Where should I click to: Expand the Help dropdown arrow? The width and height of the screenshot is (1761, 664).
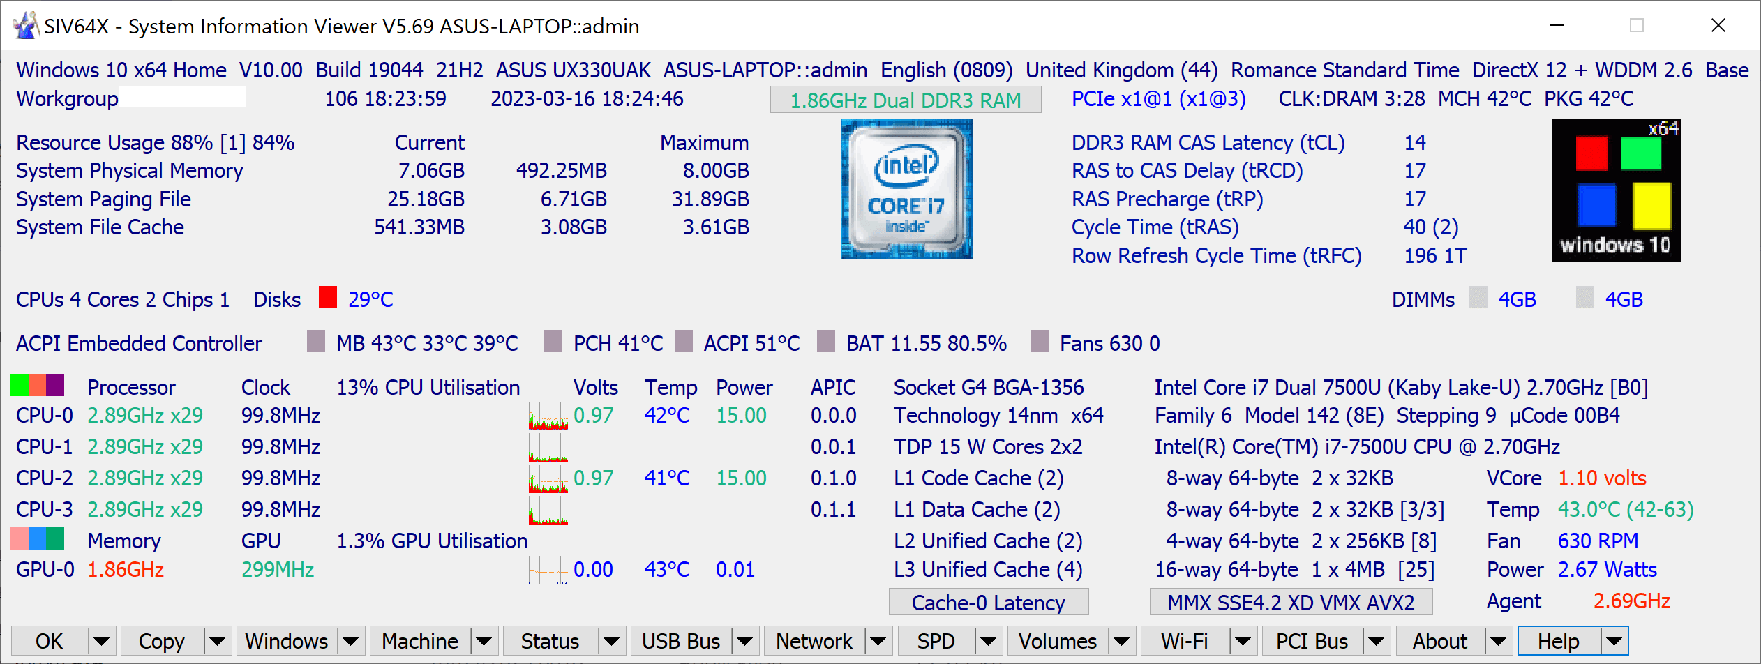(1614, 641)
